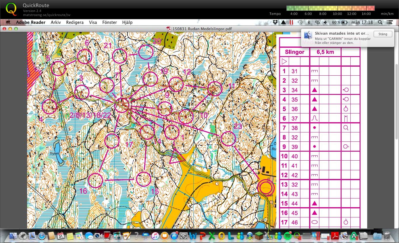
Task: Open Spotify in the Dock
Action: click(287, 236)
